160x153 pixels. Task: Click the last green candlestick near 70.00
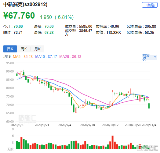click(149, 106)
